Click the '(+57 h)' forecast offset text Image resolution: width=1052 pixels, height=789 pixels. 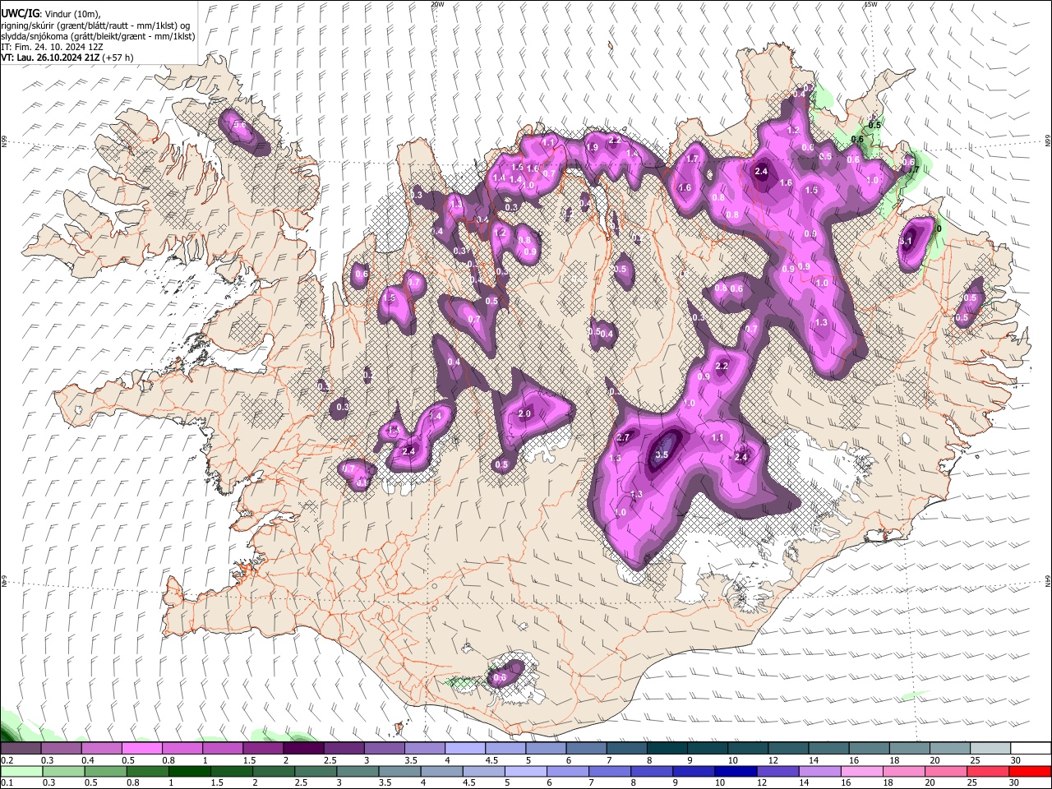[118, 58]
